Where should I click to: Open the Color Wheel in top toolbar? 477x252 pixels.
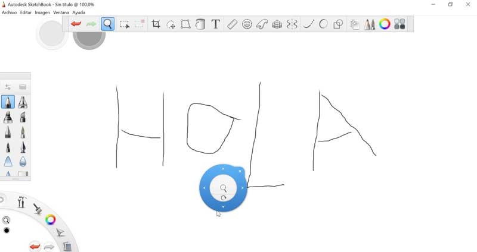pos(385,24)
